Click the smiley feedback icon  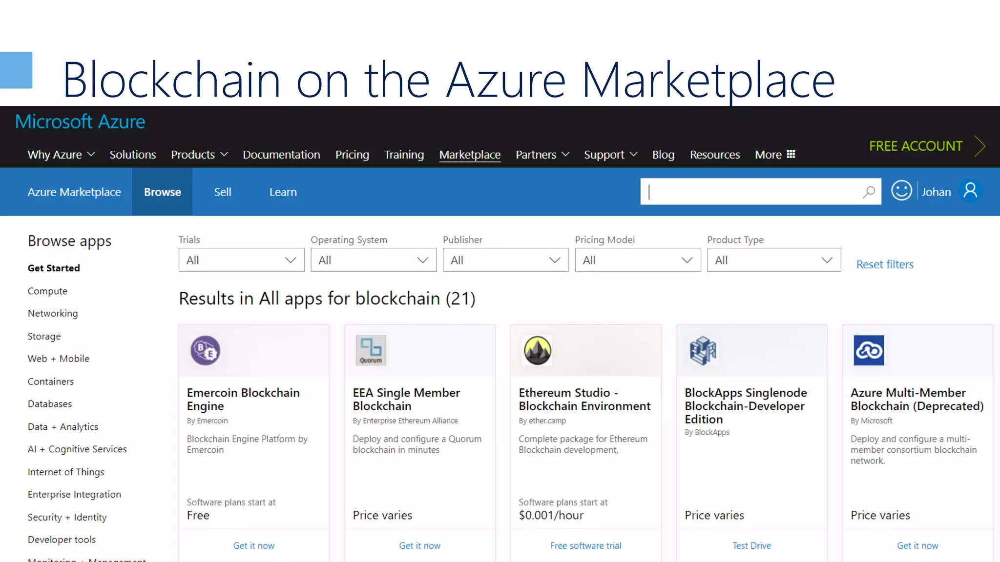pyautogui.click(x=901, y=190)
